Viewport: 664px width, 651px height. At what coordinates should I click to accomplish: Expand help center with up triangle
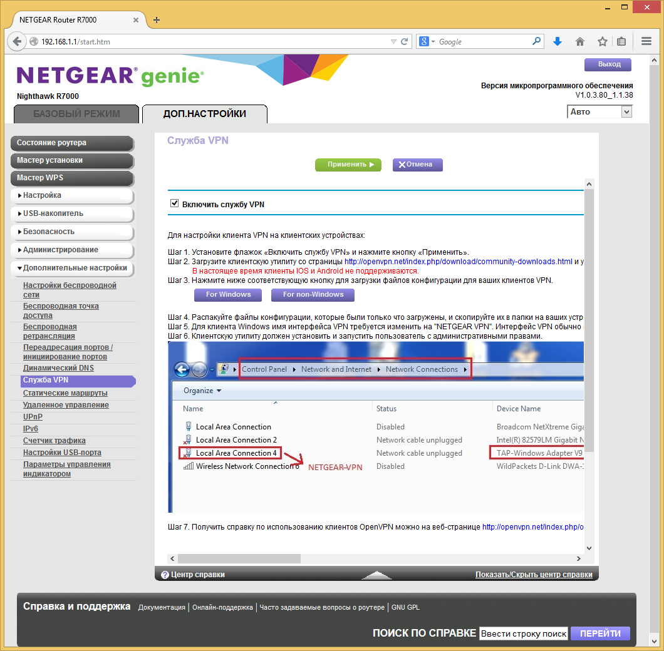[x=376, y=575]
